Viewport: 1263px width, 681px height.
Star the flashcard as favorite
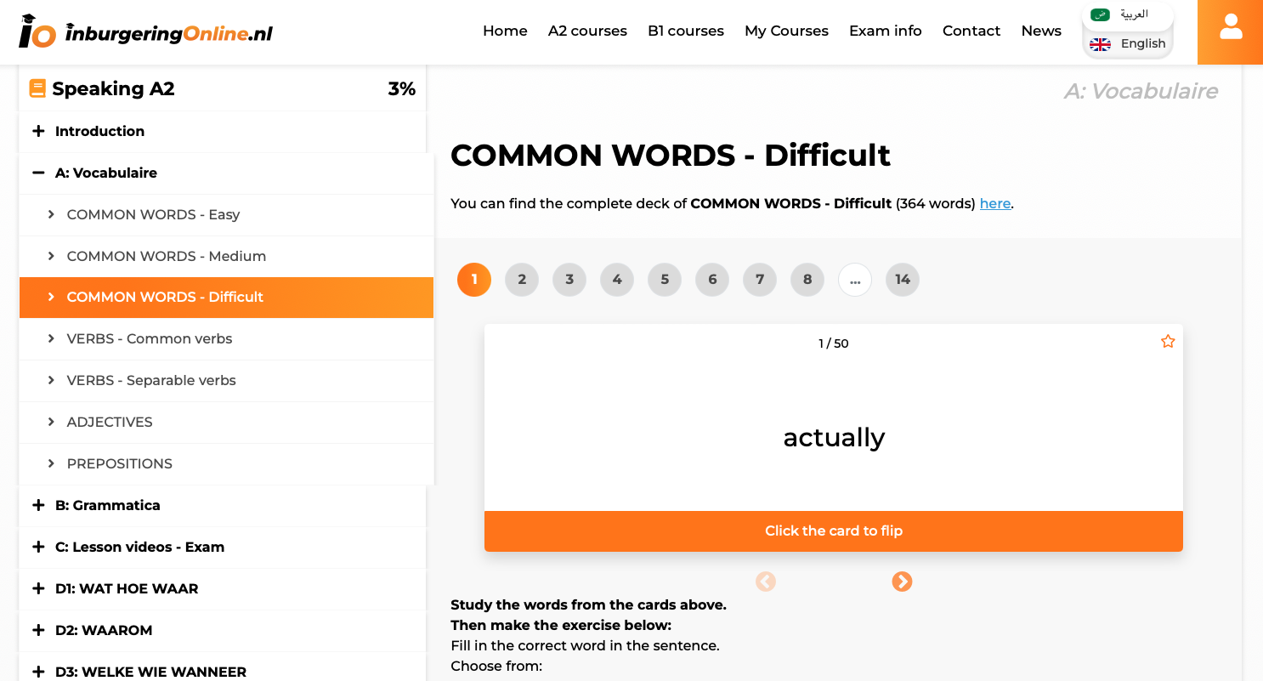[1168, 341]
